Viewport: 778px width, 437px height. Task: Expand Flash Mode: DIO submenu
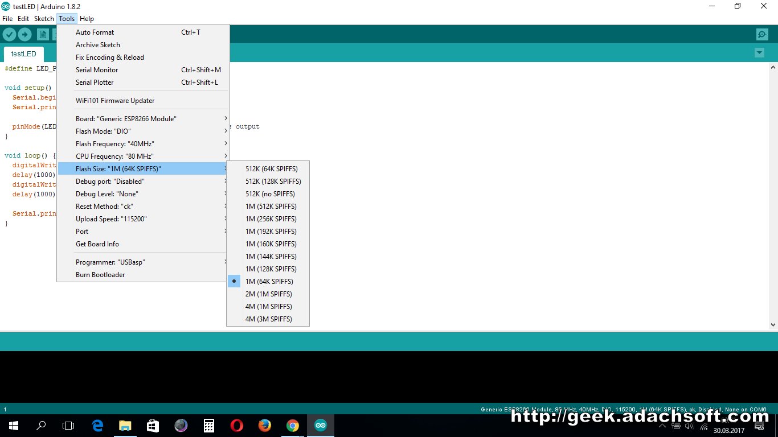tap(143, 131)
